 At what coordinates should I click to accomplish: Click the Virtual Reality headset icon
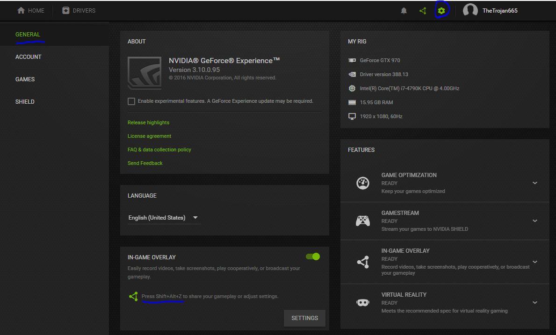coord(363,303)
